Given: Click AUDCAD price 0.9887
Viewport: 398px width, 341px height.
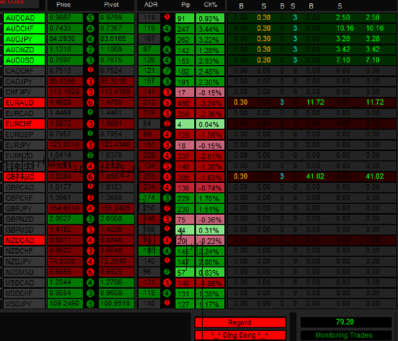Looking at the screenshot, I should tap(65, 18).
